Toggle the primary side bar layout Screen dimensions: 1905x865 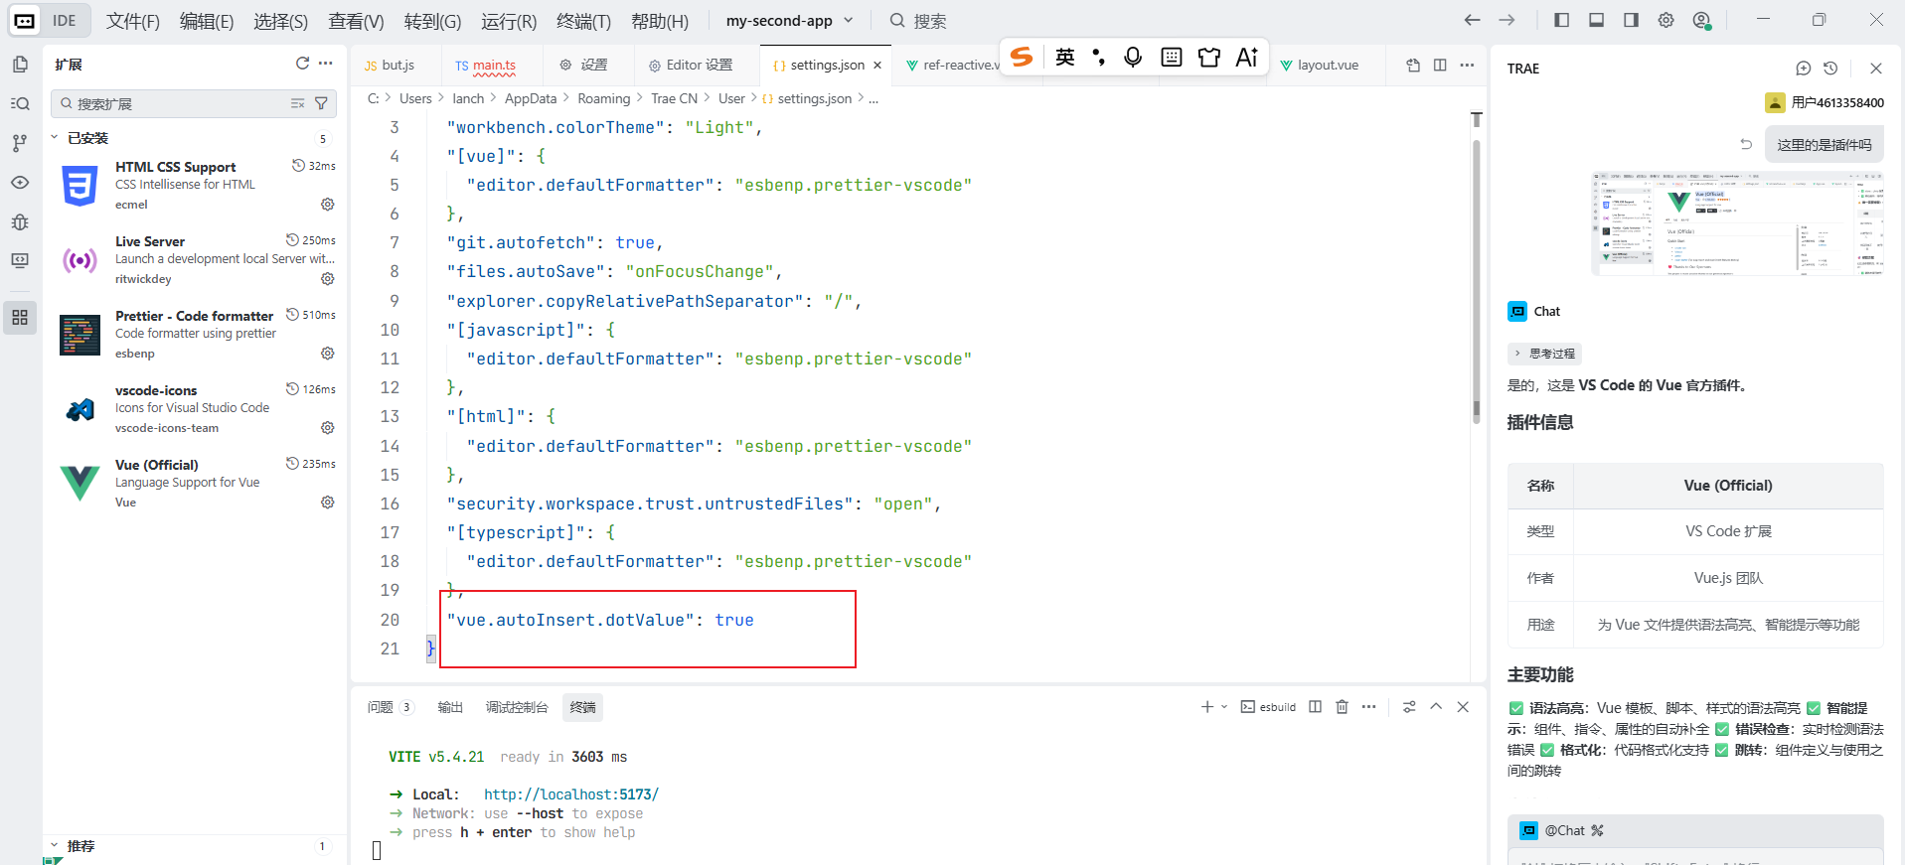point(1562,20)
